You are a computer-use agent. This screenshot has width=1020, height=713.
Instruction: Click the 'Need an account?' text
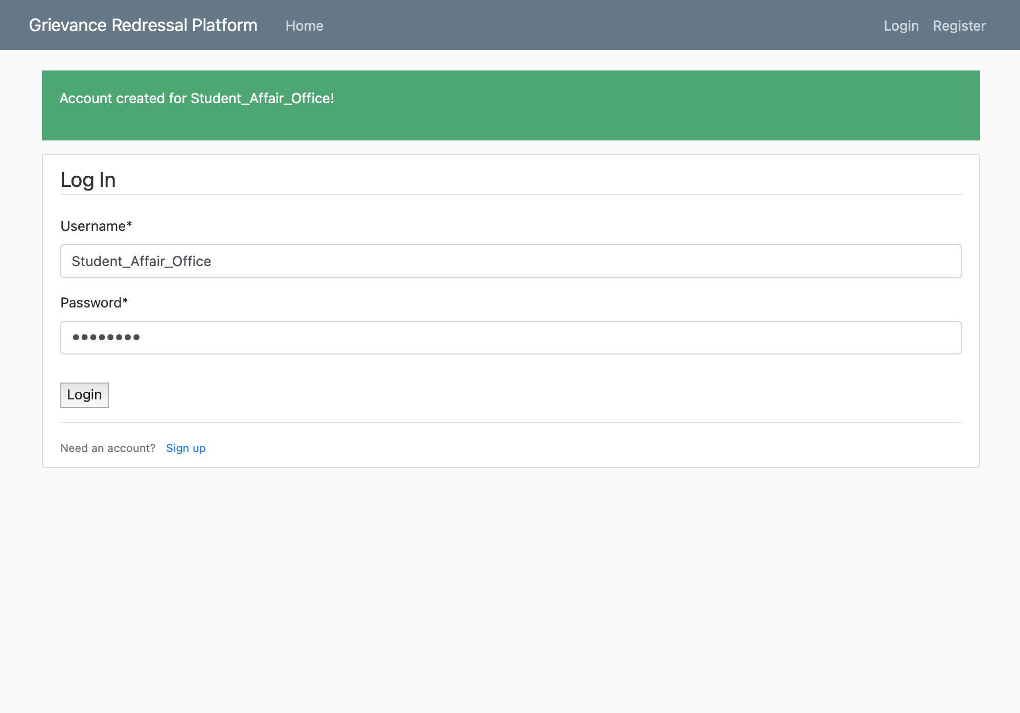pyautogui.click(x=108, y=448)
